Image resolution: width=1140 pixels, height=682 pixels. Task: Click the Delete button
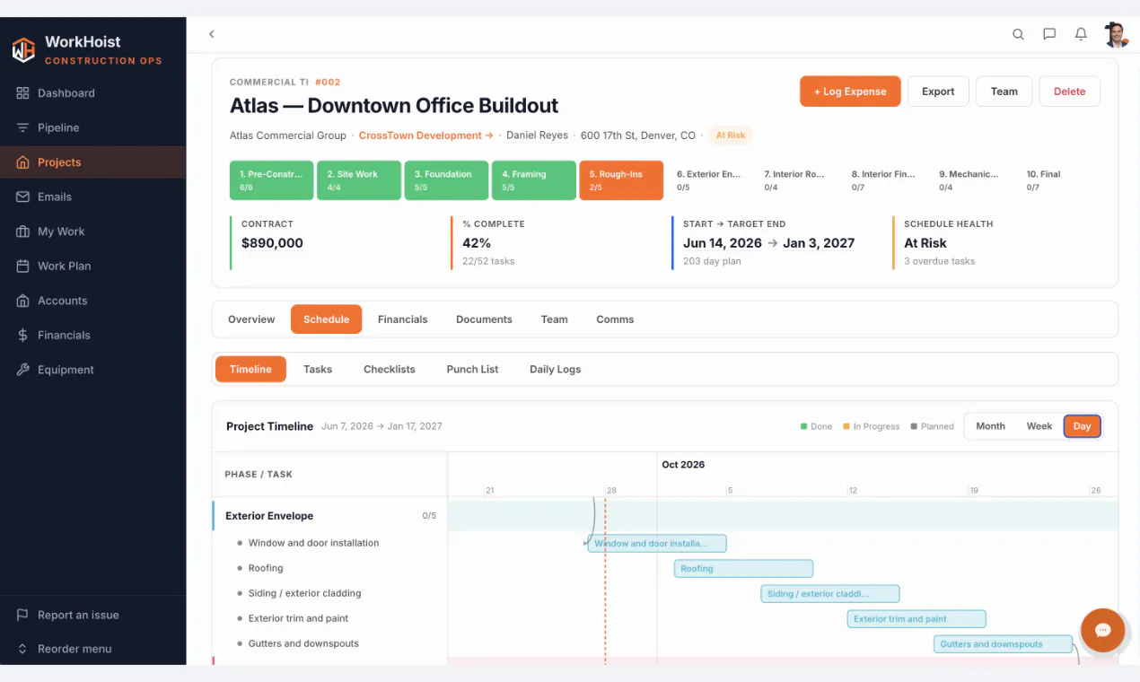pyautogui.click(x=1069, y=92)
